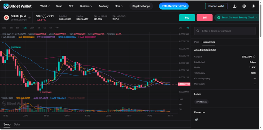Click the MA10 indicator value
Viewport: 263px width, 130px height.
click(46, 37)
